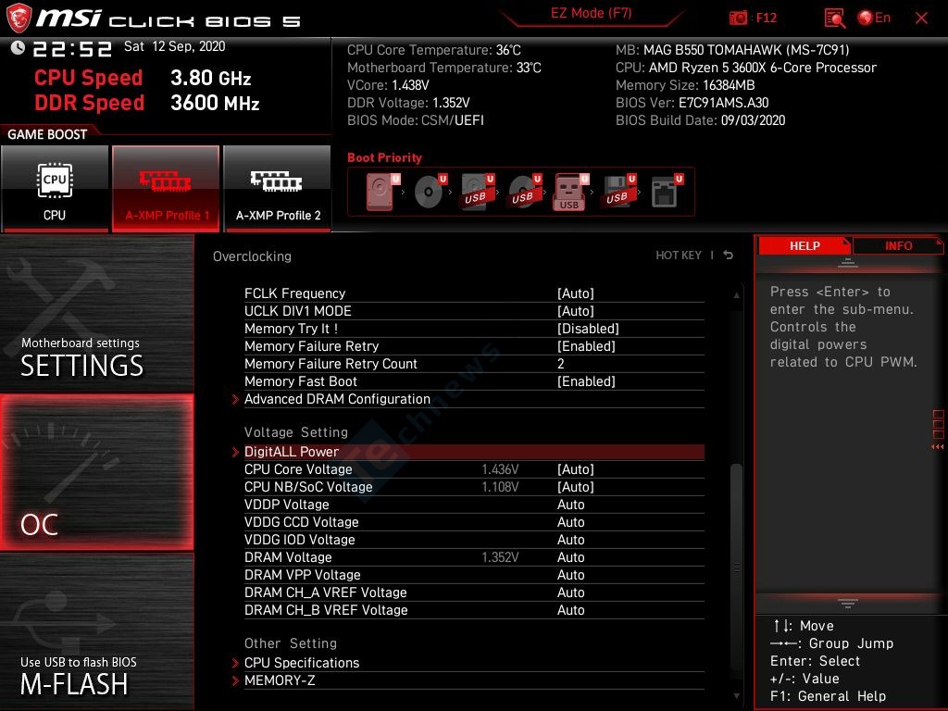Viewport: 948px width, 711px height.
Task: Select the network boot device icon
Action: [x=667, y=191]
